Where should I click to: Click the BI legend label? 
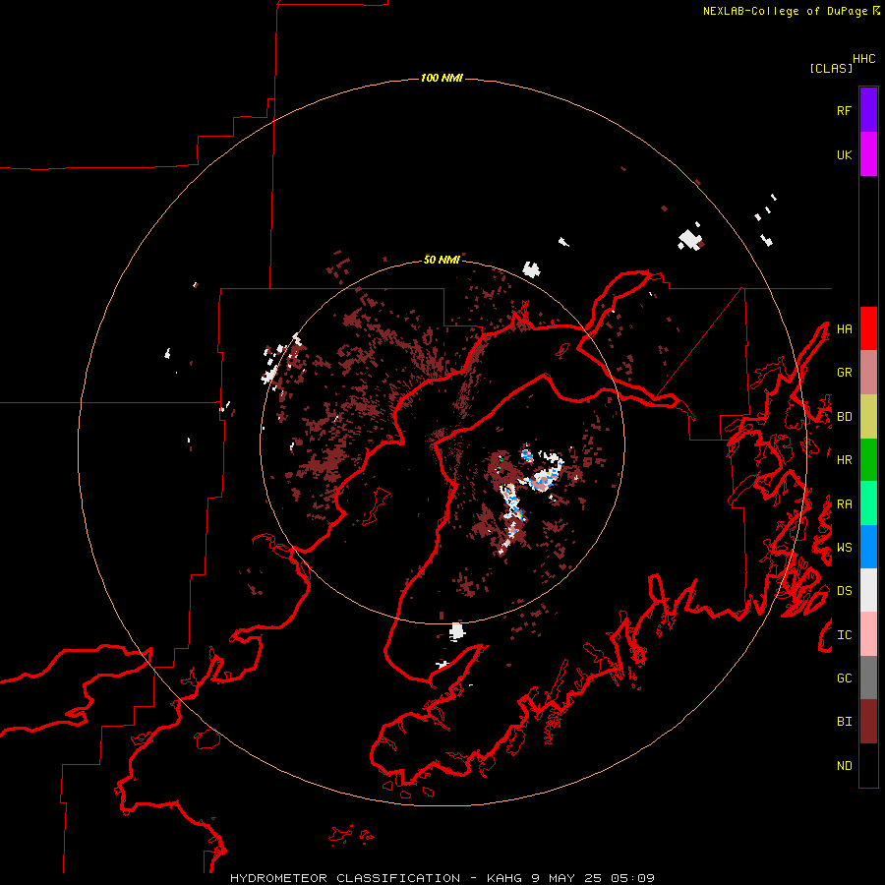[844, 722]
